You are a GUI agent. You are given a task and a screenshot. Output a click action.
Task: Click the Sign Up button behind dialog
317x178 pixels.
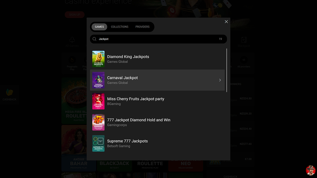pyautogui.click(x=74, y=15)
